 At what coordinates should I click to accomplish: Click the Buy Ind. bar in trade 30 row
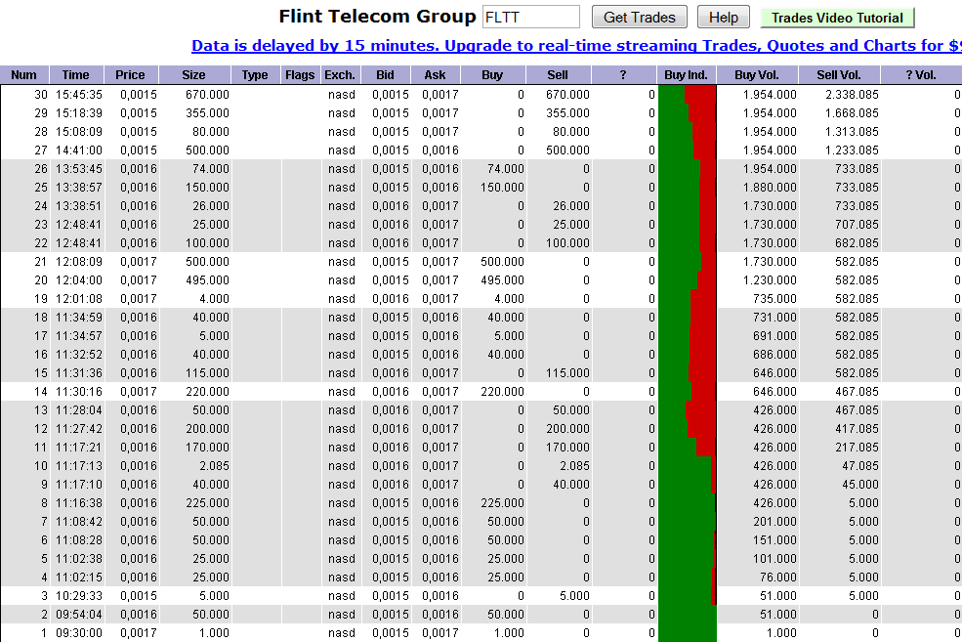tap(688, 95)
